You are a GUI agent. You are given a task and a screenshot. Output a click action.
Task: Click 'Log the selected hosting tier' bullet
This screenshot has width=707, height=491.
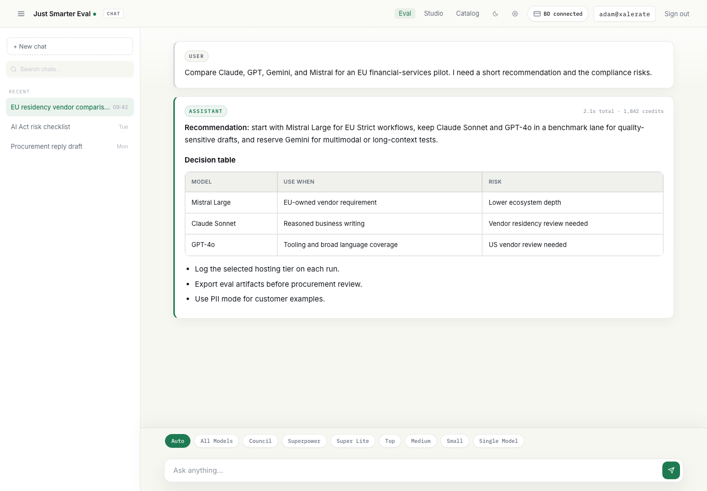[267, 269]
